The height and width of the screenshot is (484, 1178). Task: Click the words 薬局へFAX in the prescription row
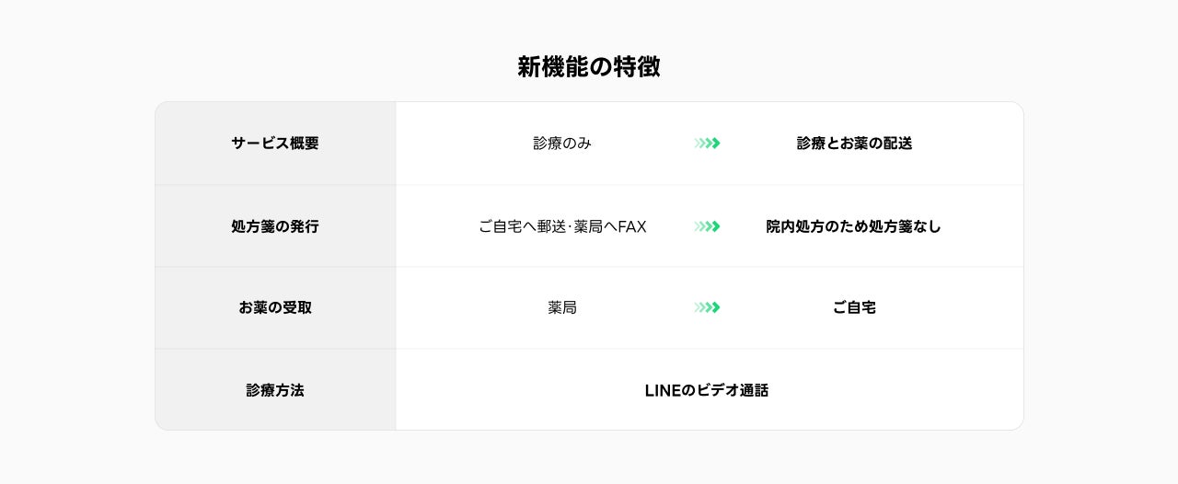[x=610, y=226]
